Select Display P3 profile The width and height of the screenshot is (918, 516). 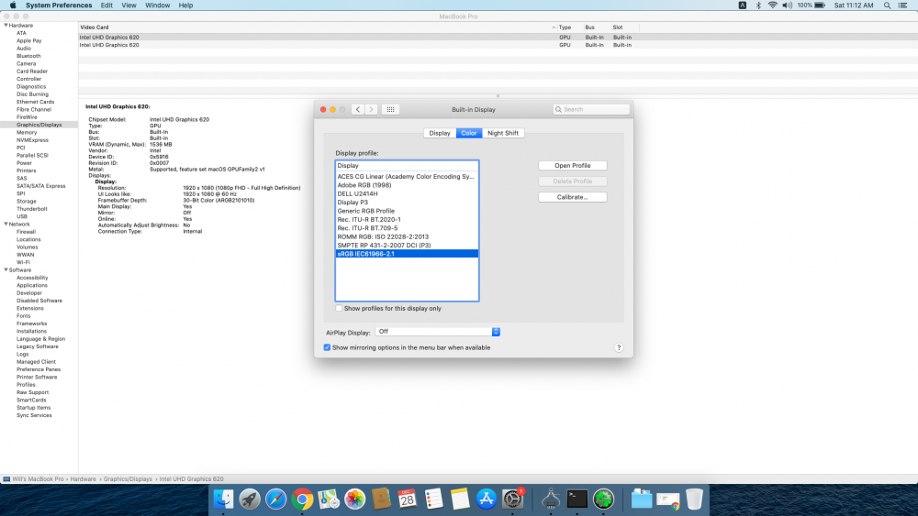407,203
